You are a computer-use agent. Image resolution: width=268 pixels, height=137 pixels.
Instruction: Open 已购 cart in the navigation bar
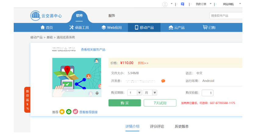[x=209, y=27]
